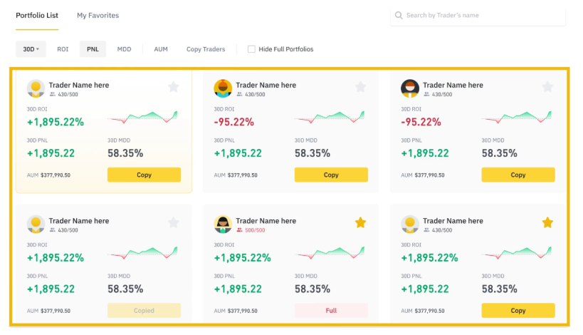Click star icon on top-middle trader card
Viewport: 583px width, 335px height.
click(360, 87)
